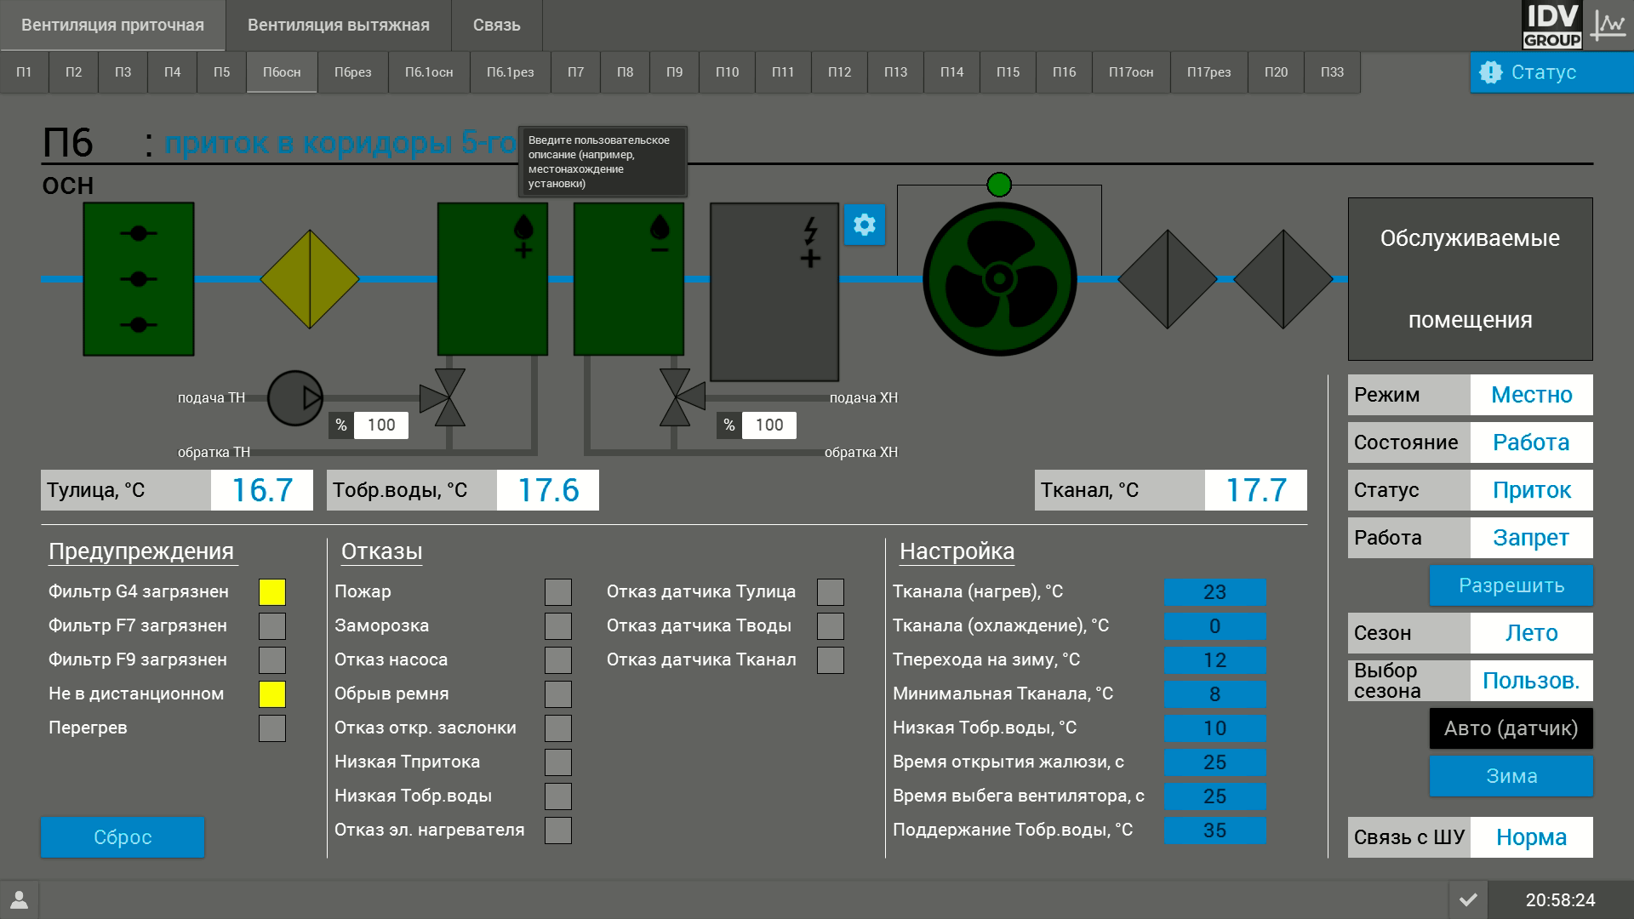The height and width of the screenshot is (919, 1634).
Task: Edit Время открытия жалюзи value
Action: click(x=1215, y=762)
